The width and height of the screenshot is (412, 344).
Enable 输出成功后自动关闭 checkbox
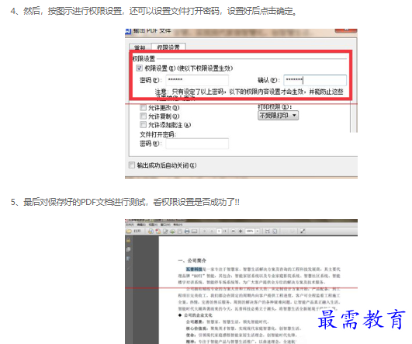point(132,165)
